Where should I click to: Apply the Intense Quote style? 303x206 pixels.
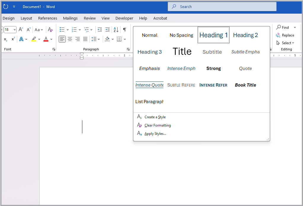[x=149, y=85]
